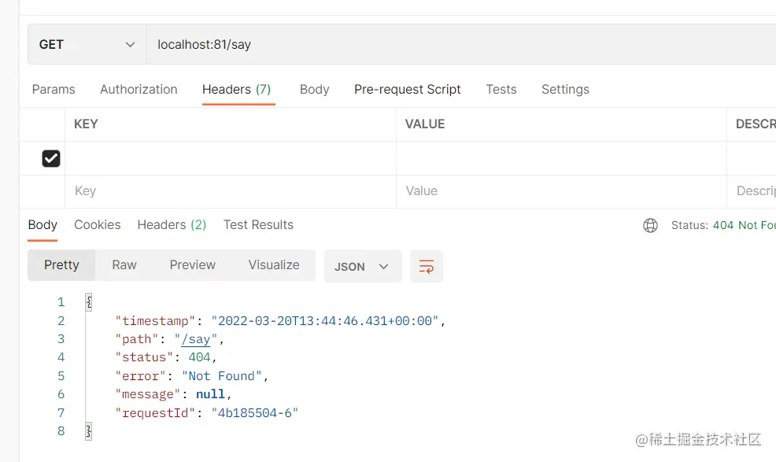Go to the Tests tab
The height and width of the screenshot is (462, 776).
[x=501, y=89]
